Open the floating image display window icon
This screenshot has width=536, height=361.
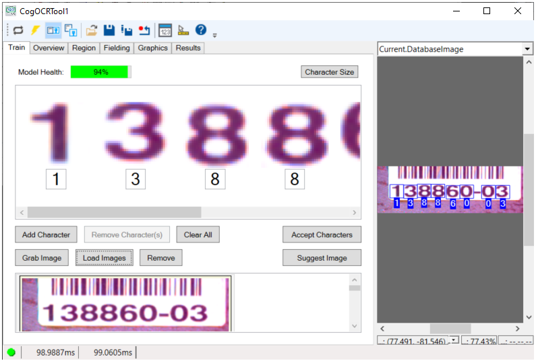click(x=71, y=30)
